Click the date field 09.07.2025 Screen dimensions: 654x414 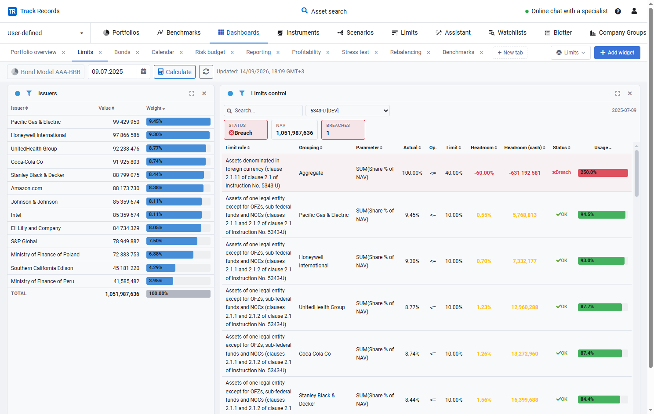[113, 72]
